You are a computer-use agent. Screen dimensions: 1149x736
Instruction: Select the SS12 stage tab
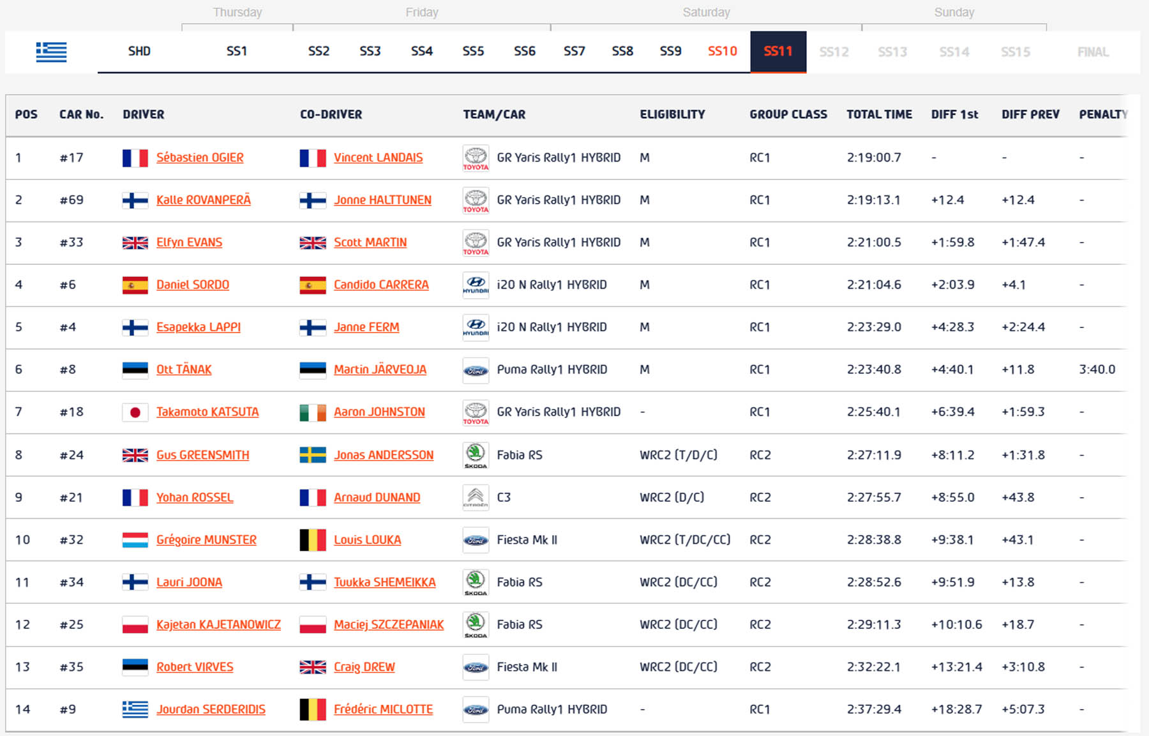[x=834, y=52]
